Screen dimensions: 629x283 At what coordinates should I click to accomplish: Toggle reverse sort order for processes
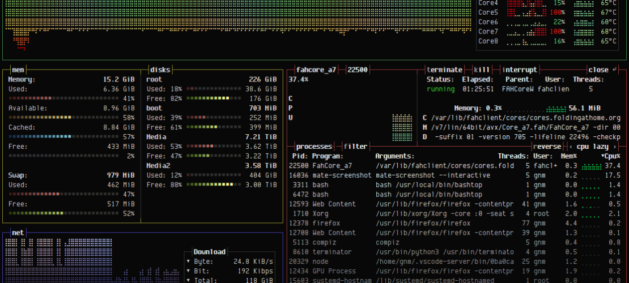(547, 147)
